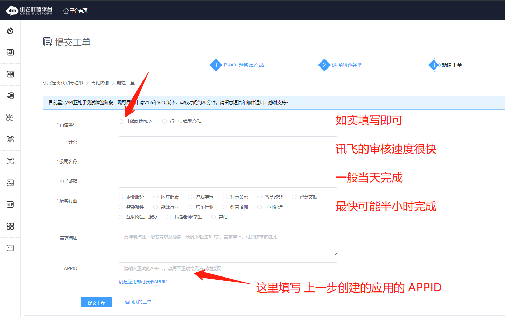The height and width of the screenshot is (317, 505).
Task: Choose 我是老师/学生 industry option
Action: 169,217
